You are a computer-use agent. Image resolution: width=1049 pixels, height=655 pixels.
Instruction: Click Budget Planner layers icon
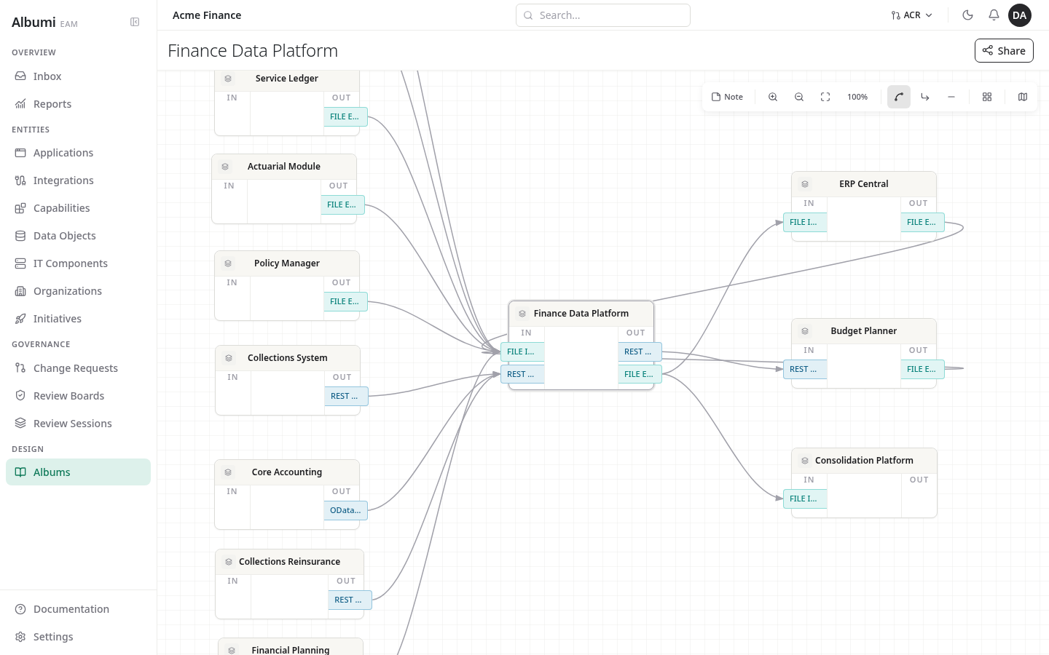[x=805, y=331]
